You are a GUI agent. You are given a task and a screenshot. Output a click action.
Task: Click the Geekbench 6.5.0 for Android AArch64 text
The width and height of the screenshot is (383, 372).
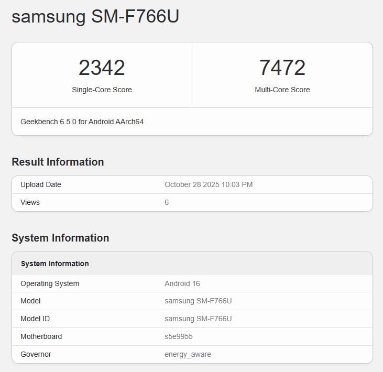pyautogui.click(x=82, y=122)
